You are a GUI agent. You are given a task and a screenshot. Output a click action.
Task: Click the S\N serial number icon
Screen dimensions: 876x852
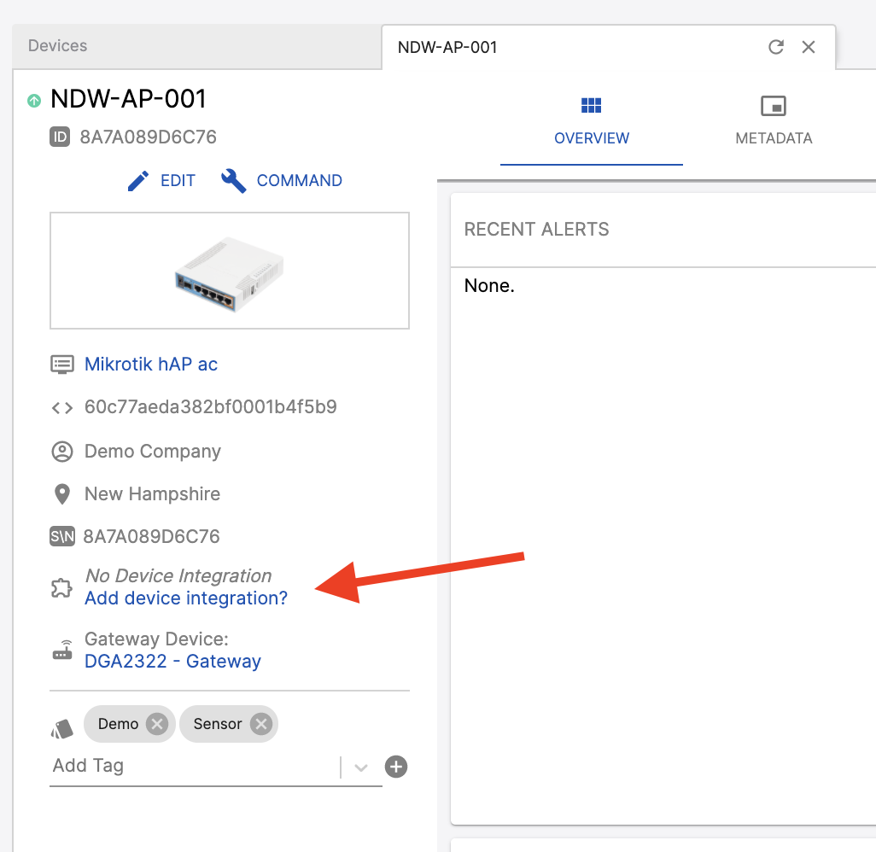[62, 536]
